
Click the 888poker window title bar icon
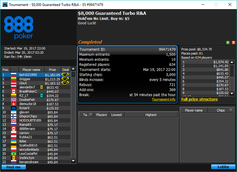5,4
